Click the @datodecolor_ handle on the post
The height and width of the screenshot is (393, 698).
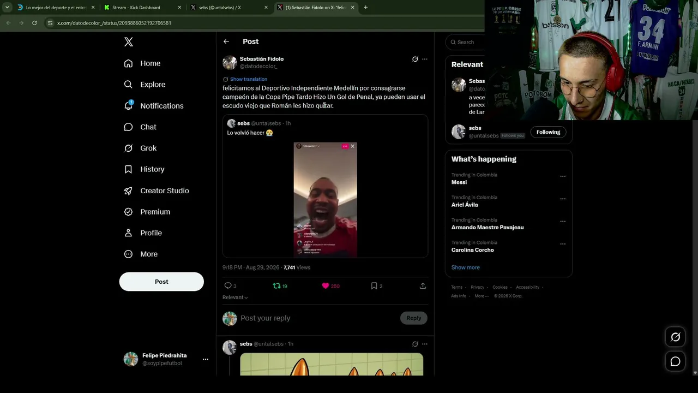[x=258, y=67]
